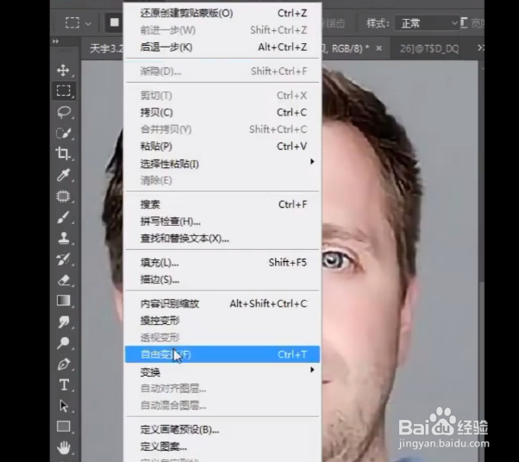This screenshot has height=462, width=519.
Task: Click the new selection mode button
Action: [x=114, y=22]
